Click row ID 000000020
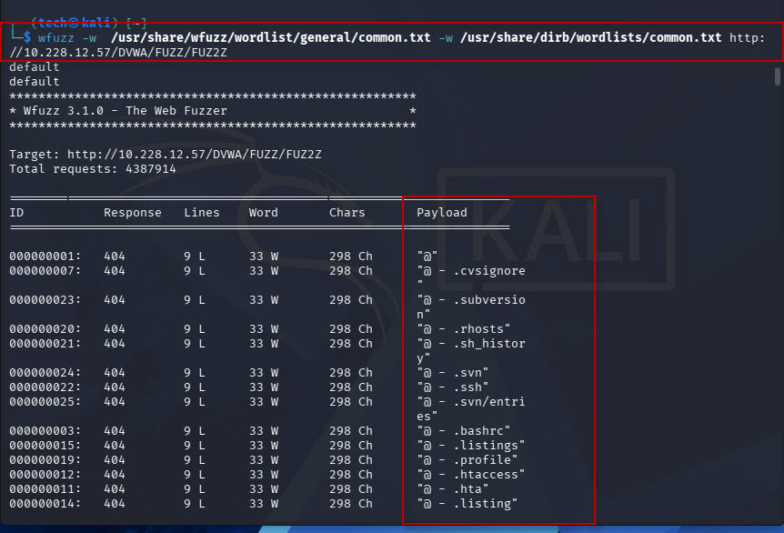 click(x=45, y=328)
